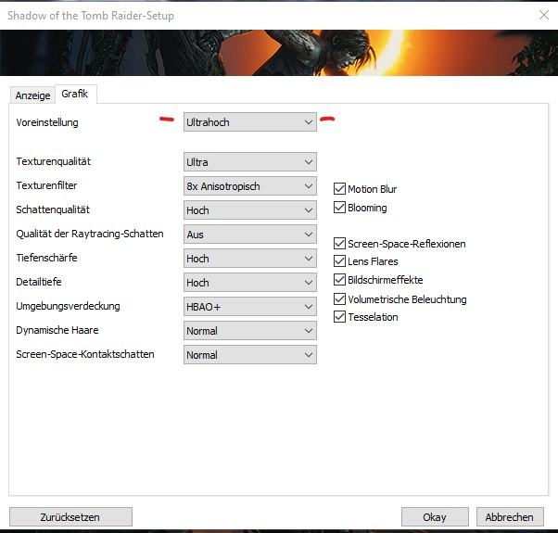Click the Voreinstellung label
The image size is (558, 533).
point(47,122)
